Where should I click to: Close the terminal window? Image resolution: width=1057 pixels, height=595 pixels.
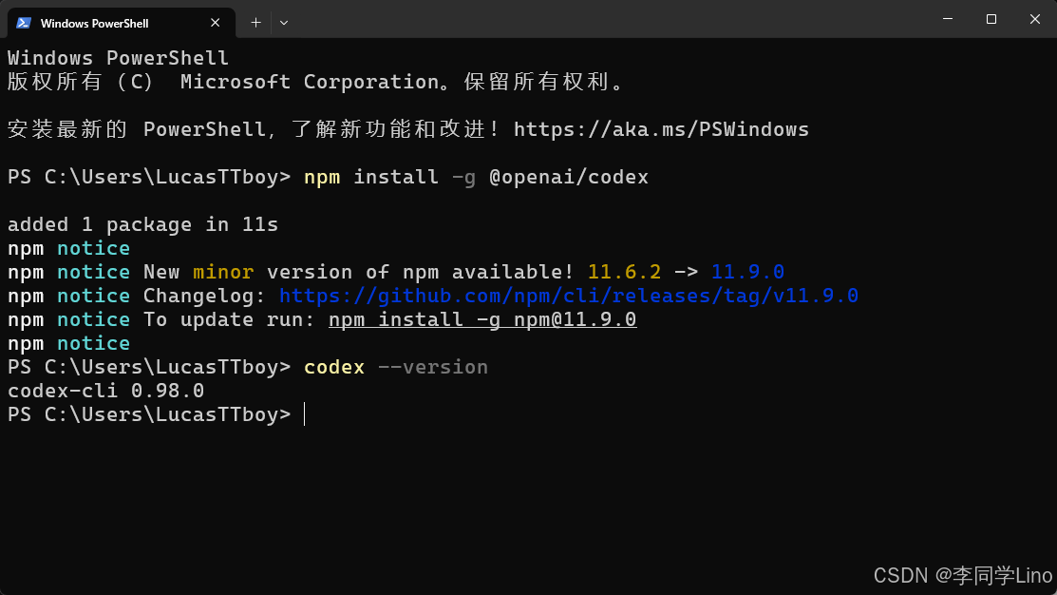point(1035,19)
